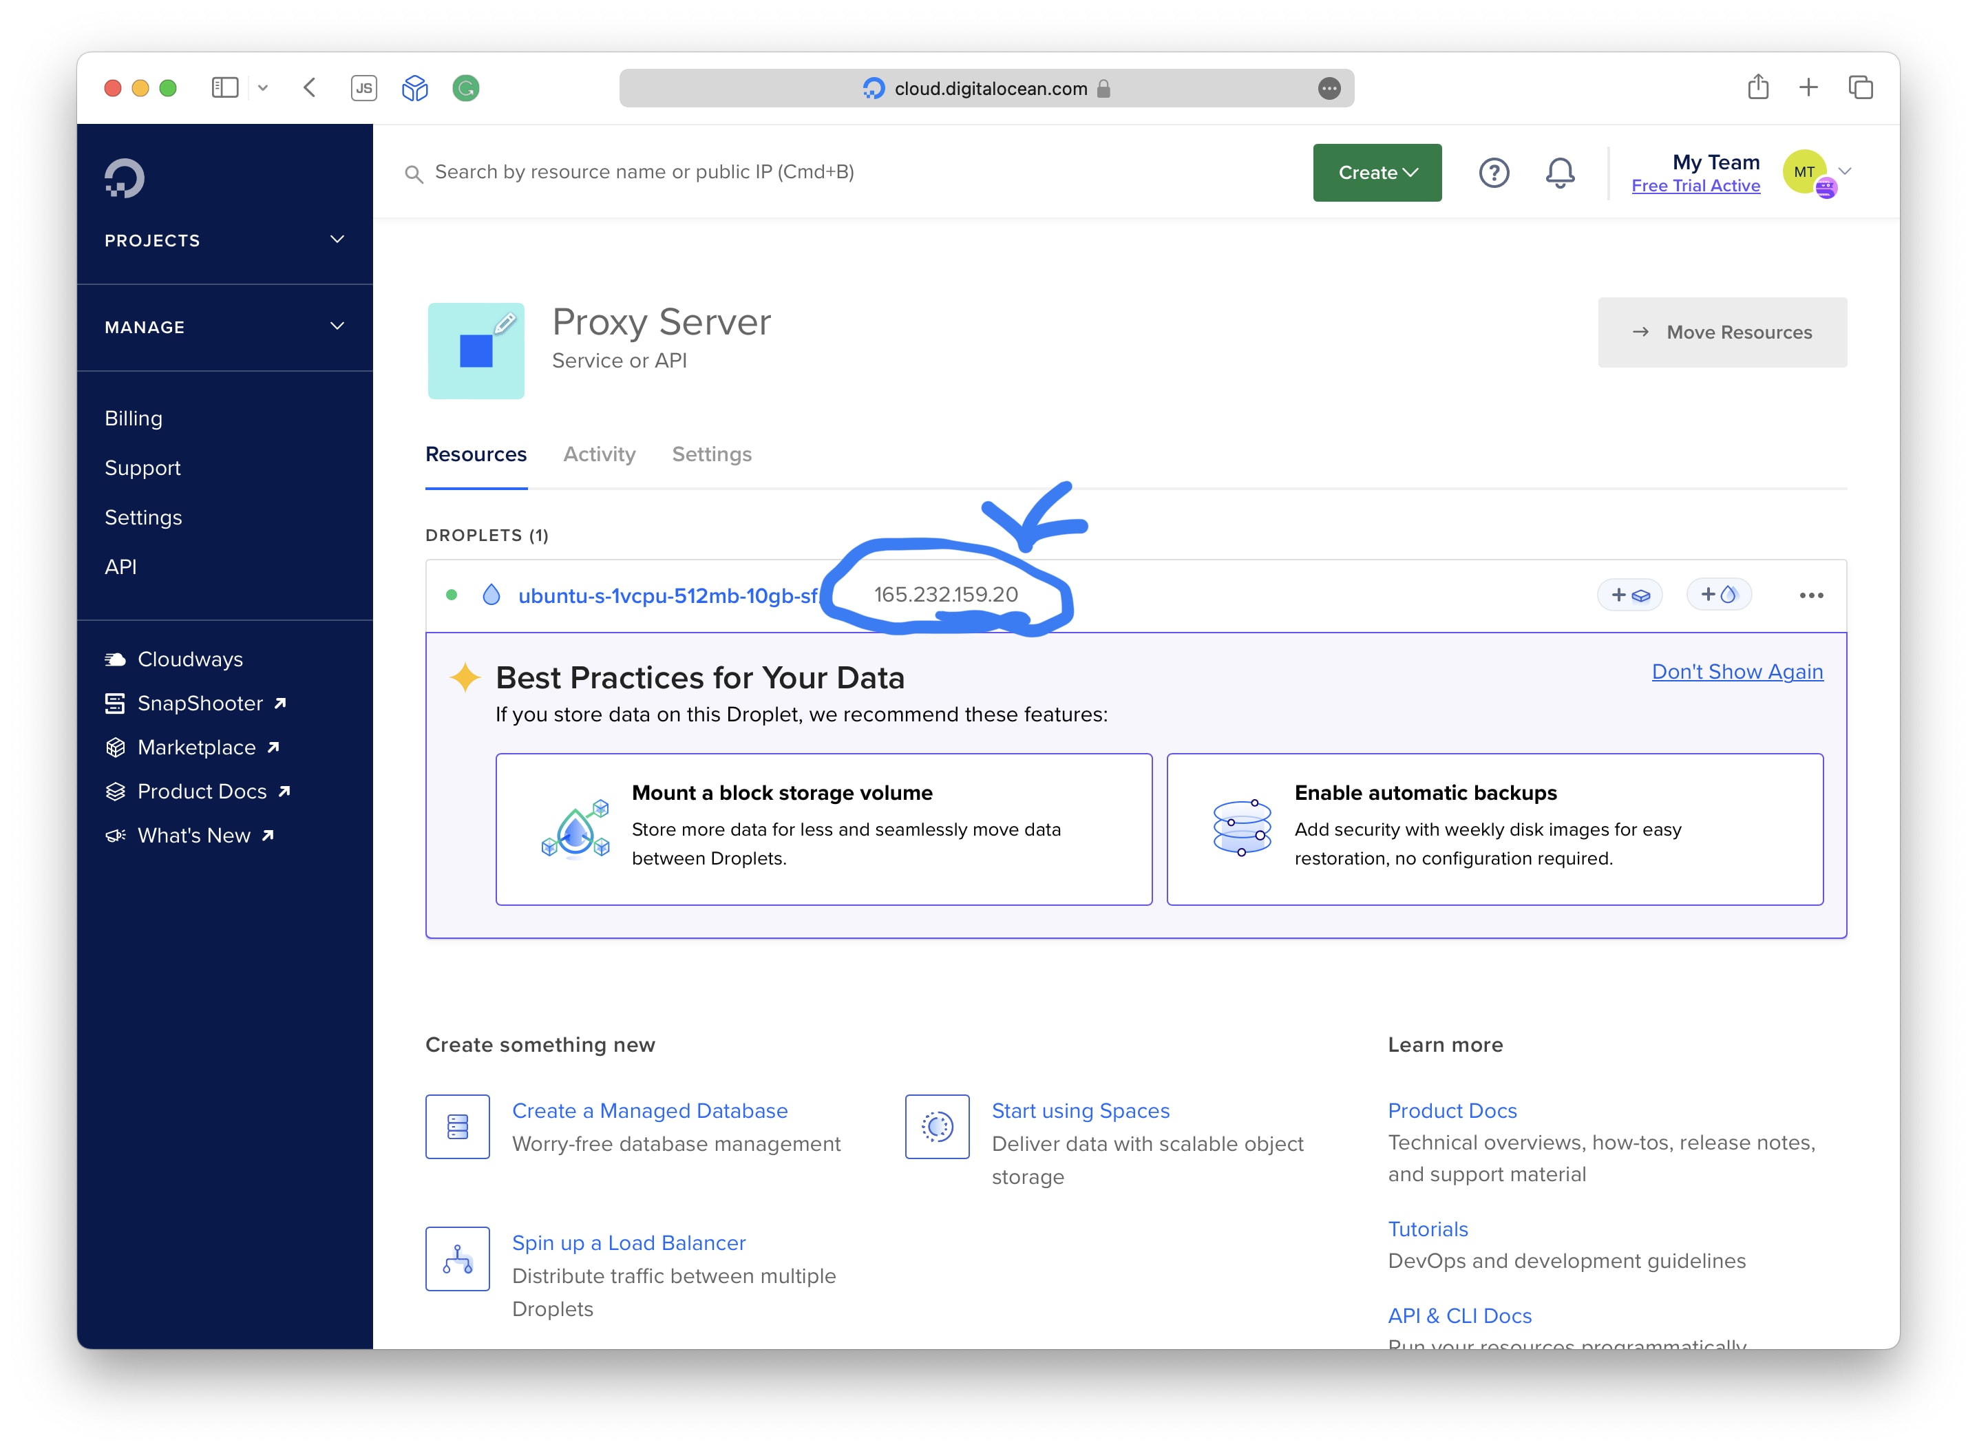Click the Grammarly extension icon
The width and height of the screenshot is (1977, 1451).
click(466, 88)
